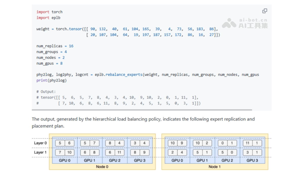Screen dimensions: 304x171
Task: Click the Node 0 label in diagram
Action: click(x=102, y=166)
